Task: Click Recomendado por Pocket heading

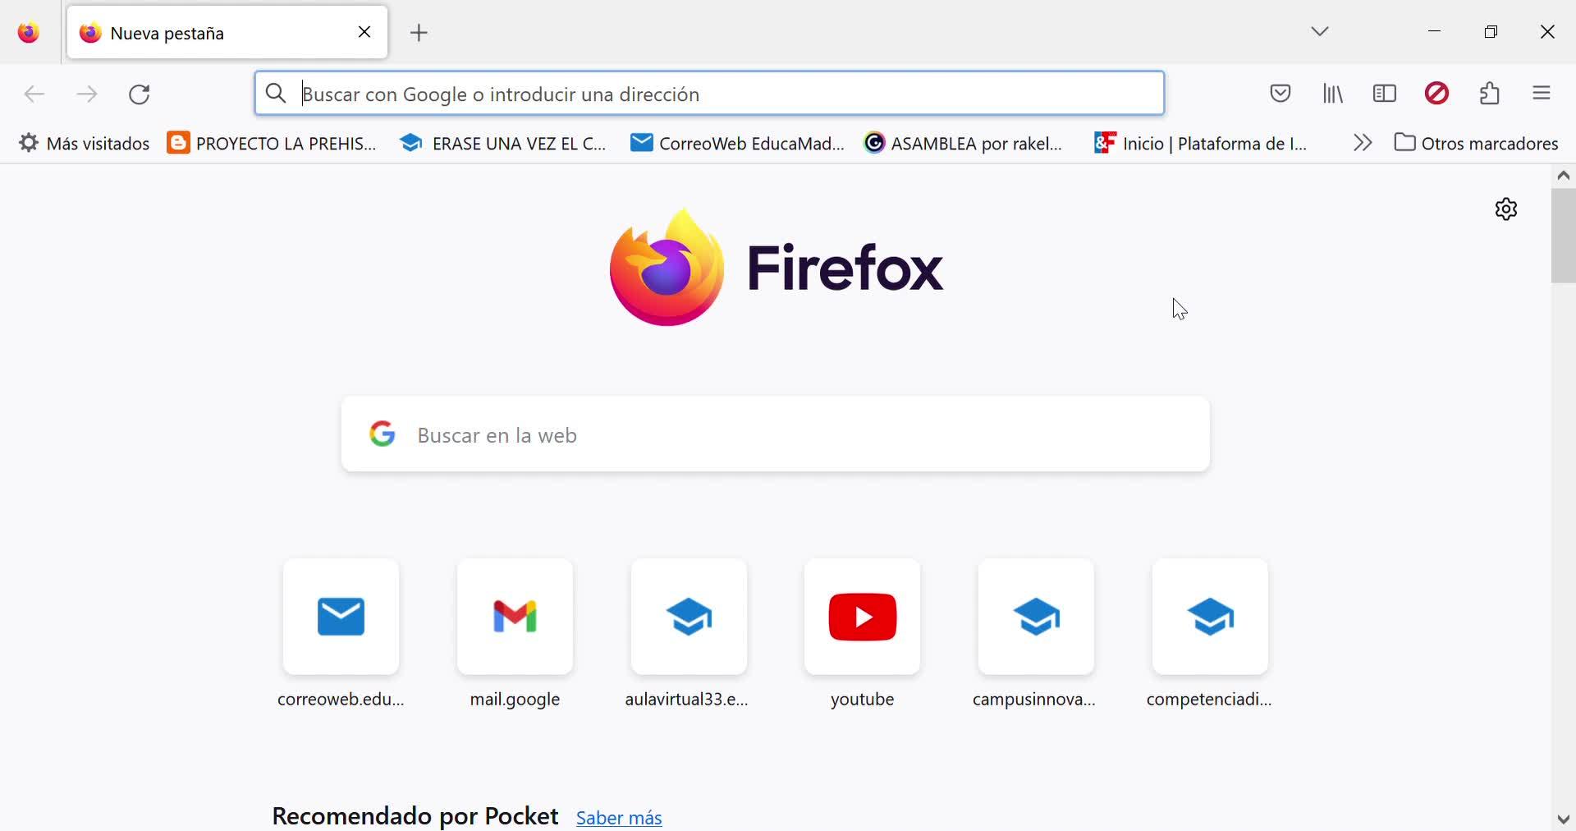Action: click(x=415, y=816)
